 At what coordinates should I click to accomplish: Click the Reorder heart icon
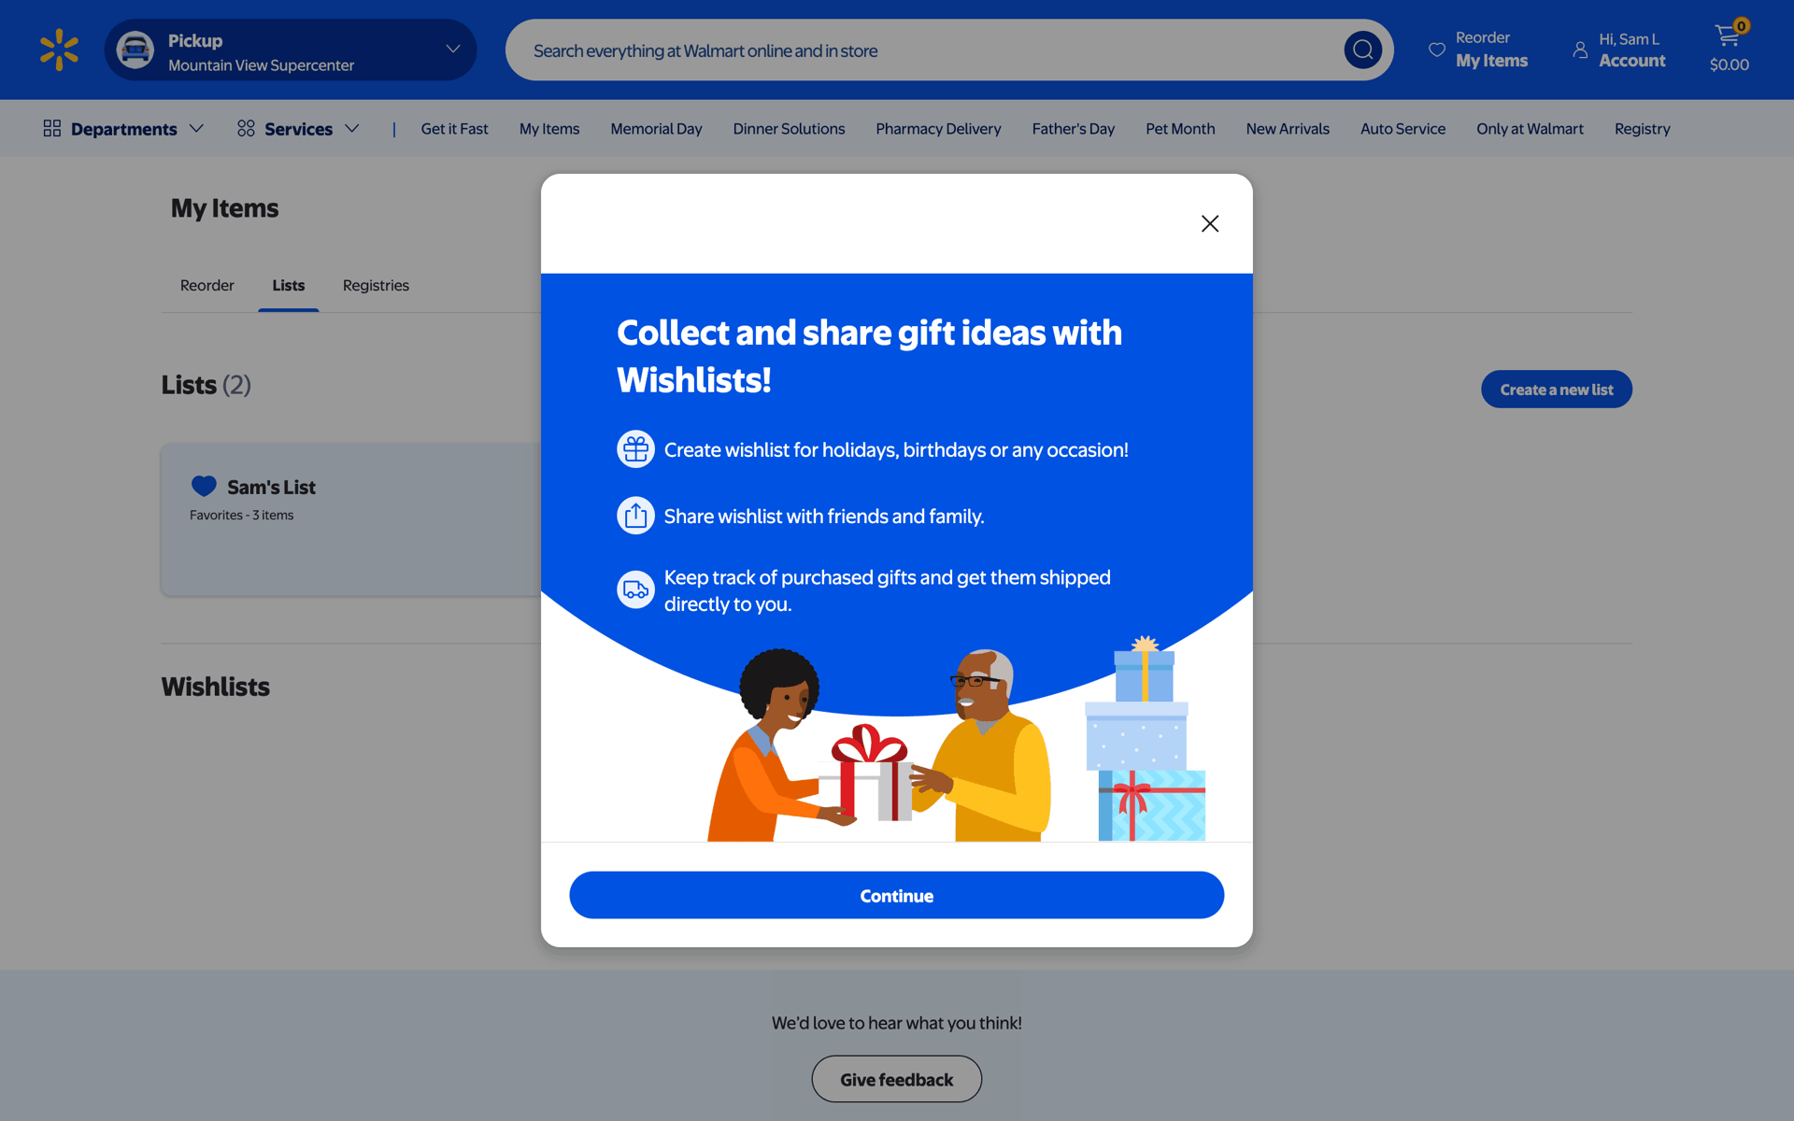tap(1437, 50)
